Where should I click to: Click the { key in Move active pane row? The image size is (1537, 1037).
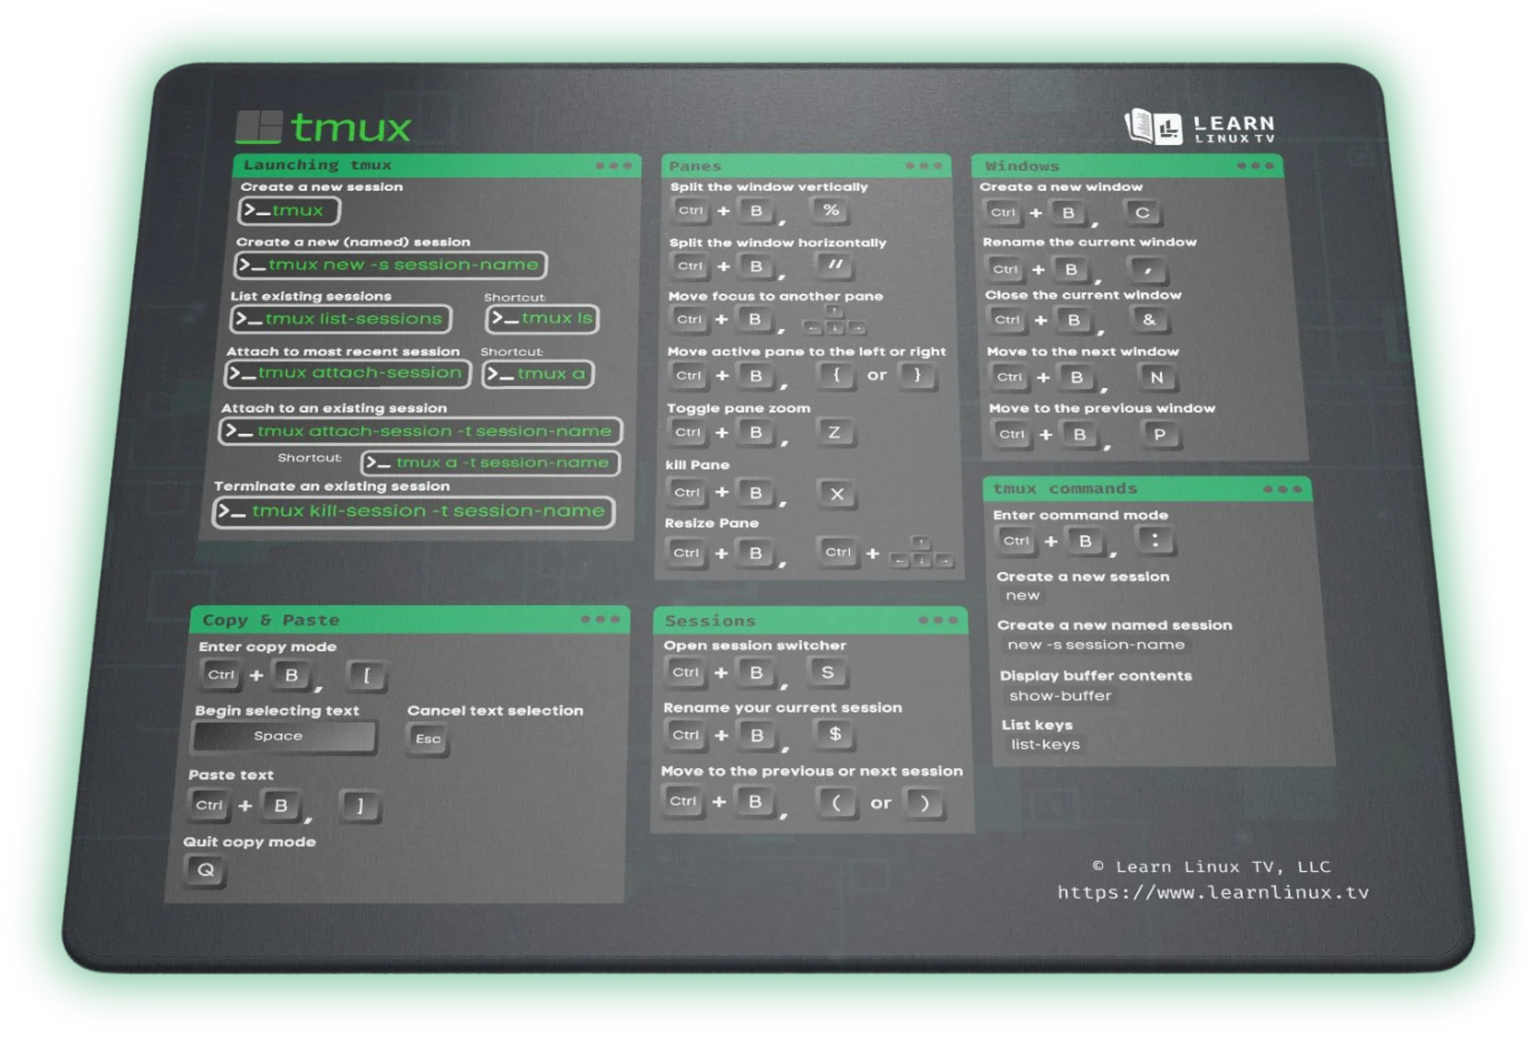[836, 374]
